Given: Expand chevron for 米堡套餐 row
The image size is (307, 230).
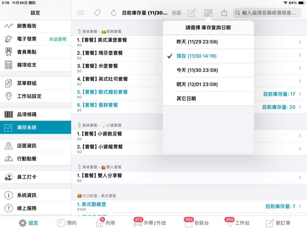Looking at the screenshot, I should pyautogui.click(x=300, y=68).
